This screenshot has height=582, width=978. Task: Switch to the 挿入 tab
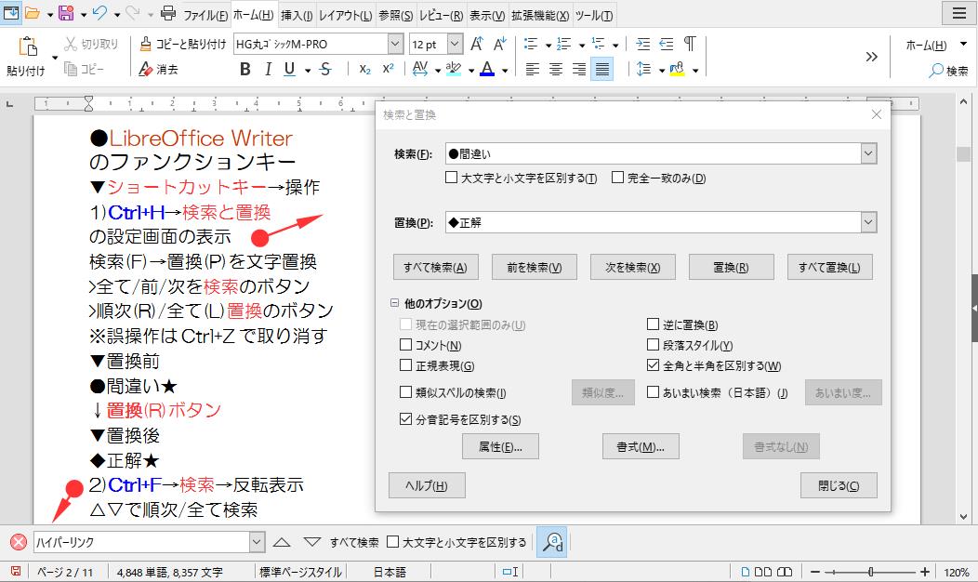point(297,15)
